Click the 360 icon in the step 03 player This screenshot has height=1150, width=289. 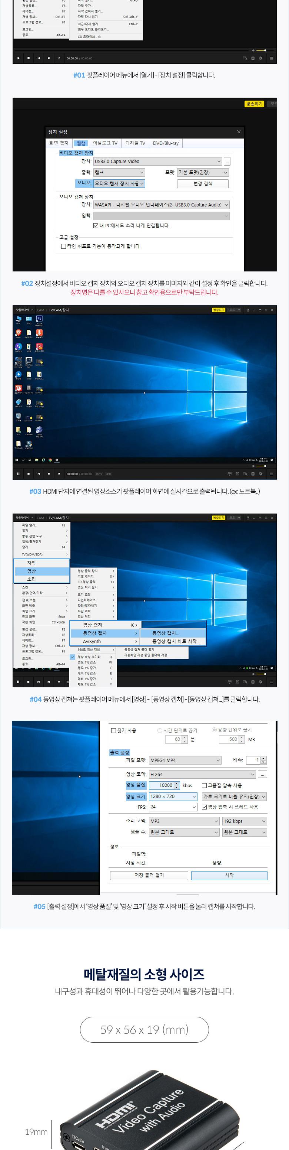(230, 474)
